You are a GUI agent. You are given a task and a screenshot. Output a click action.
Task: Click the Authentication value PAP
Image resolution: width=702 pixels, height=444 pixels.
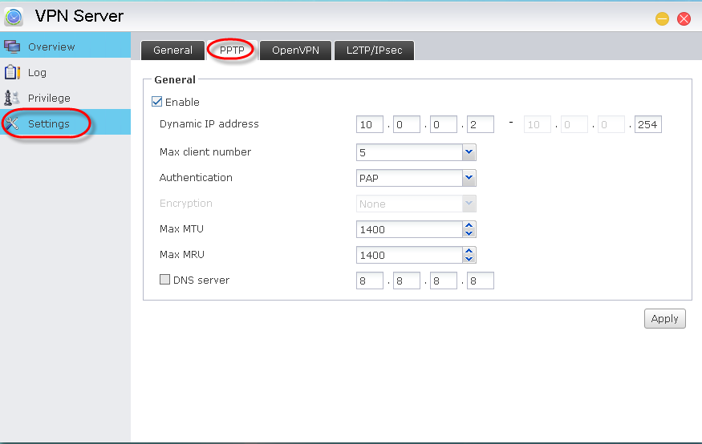(410, 178)
